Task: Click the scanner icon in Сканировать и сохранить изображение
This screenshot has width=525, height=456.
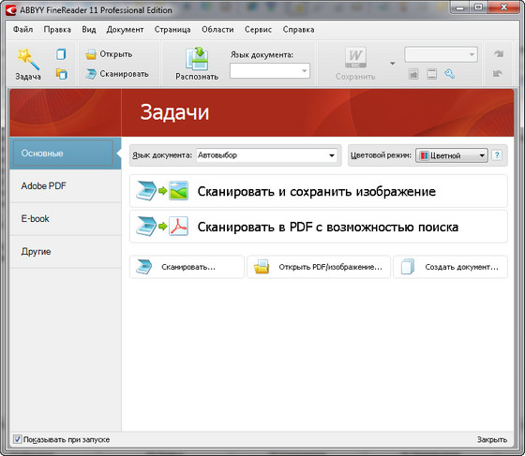Action: [x=146, y=191]
